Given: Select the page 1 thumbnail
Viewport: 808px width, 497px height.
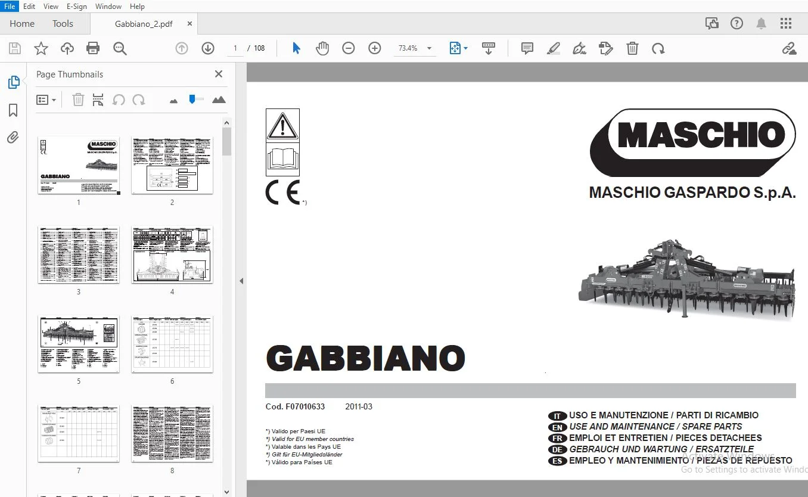Looking at the screenshot, I should pos(79,165).
